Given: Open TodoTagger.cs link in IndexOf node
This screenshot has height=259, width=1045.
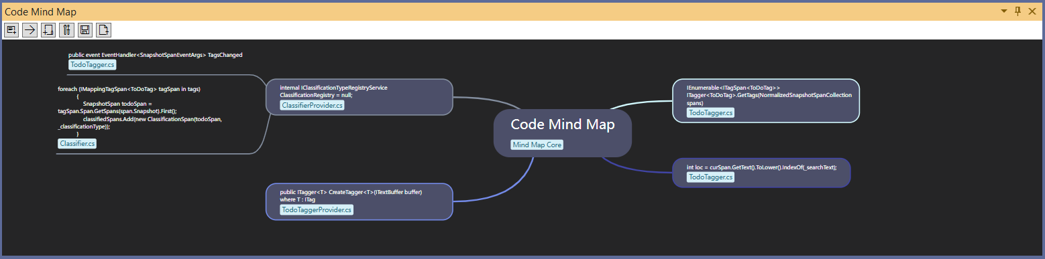Looking at the screenshot, I should [x=711, y=177].
